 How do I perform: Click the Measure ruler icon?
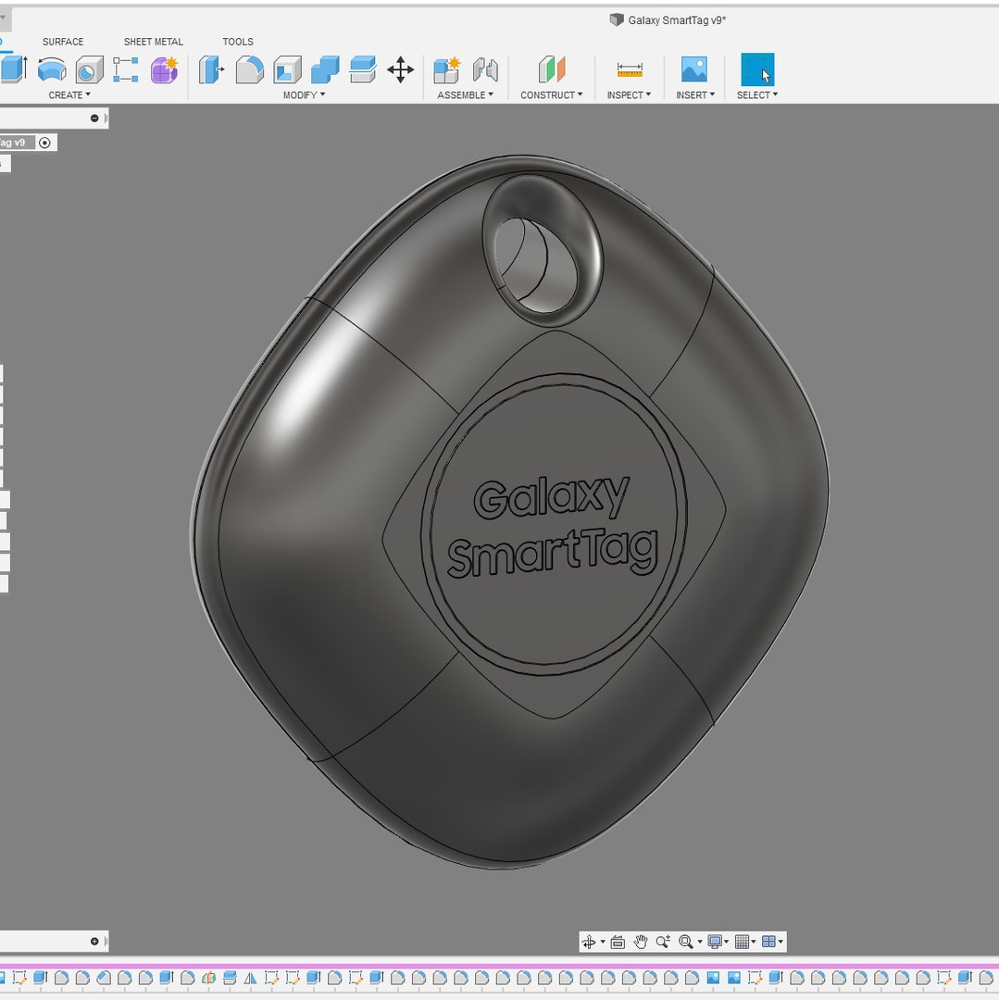click(630, 69)
